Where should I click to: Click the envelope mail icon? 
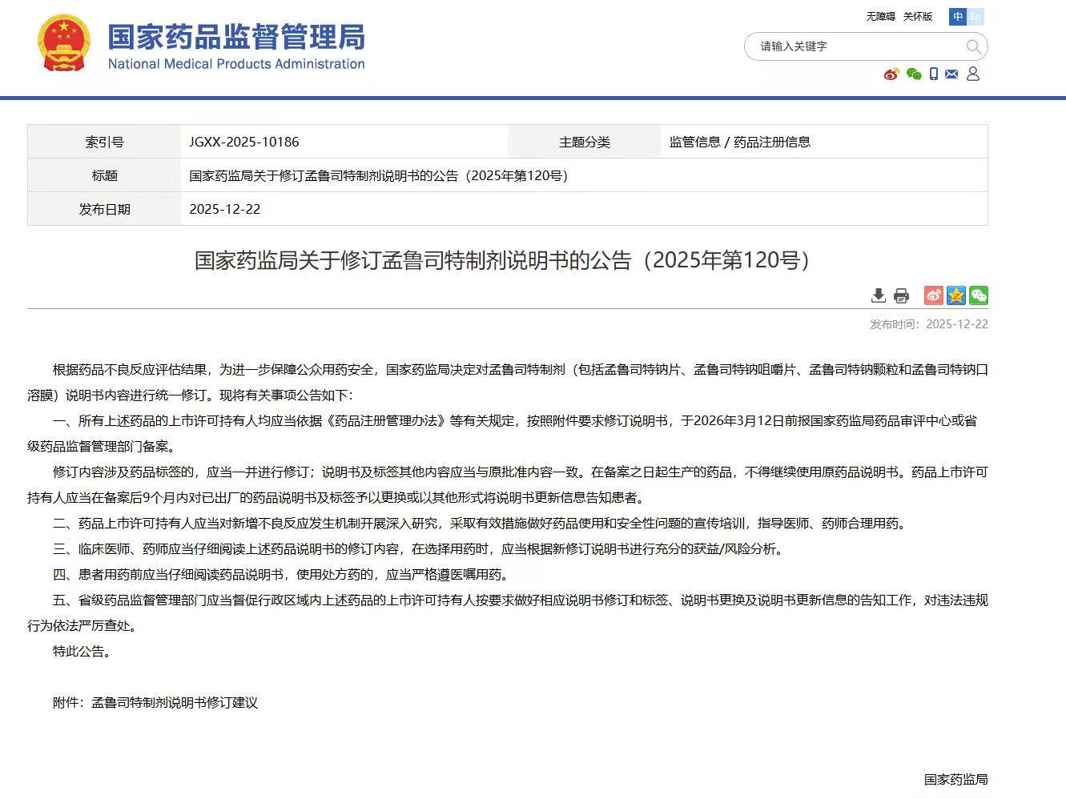[x=951, y=74]
